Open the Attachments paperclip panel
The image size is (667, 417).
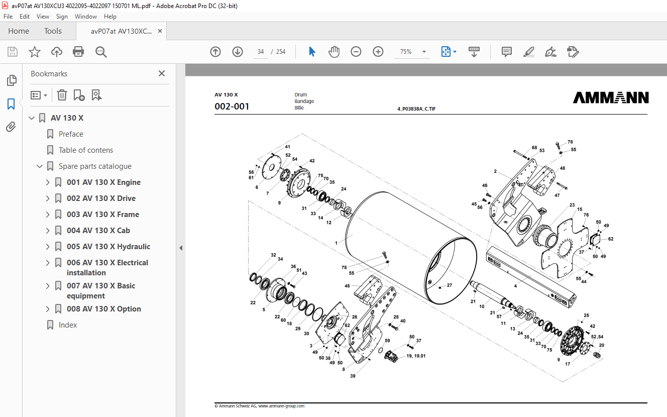(11, 127)
